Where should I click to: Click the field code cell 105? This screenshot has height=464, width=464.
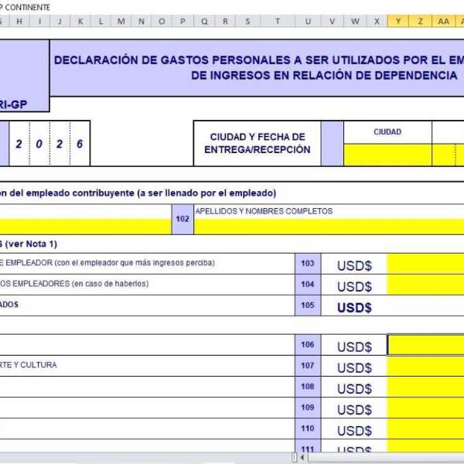(x=308, y=305)
